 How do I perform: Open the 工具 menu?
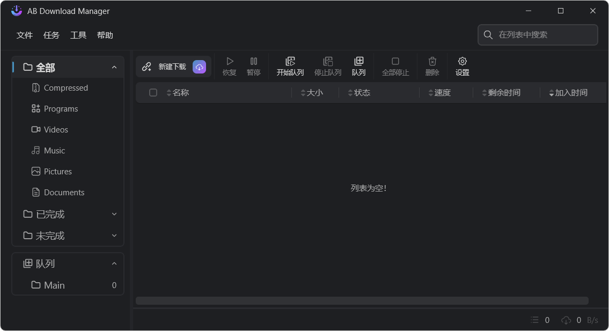(78, 35)
